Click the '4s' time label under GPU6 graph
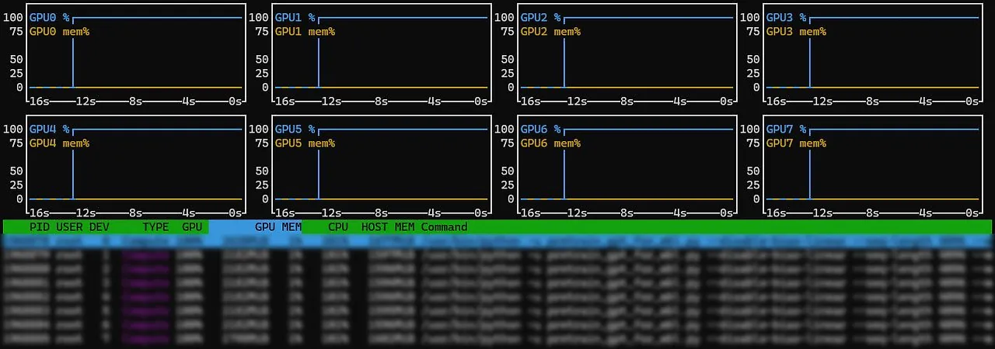Screen dimensions: 995x349 point(680,213)
